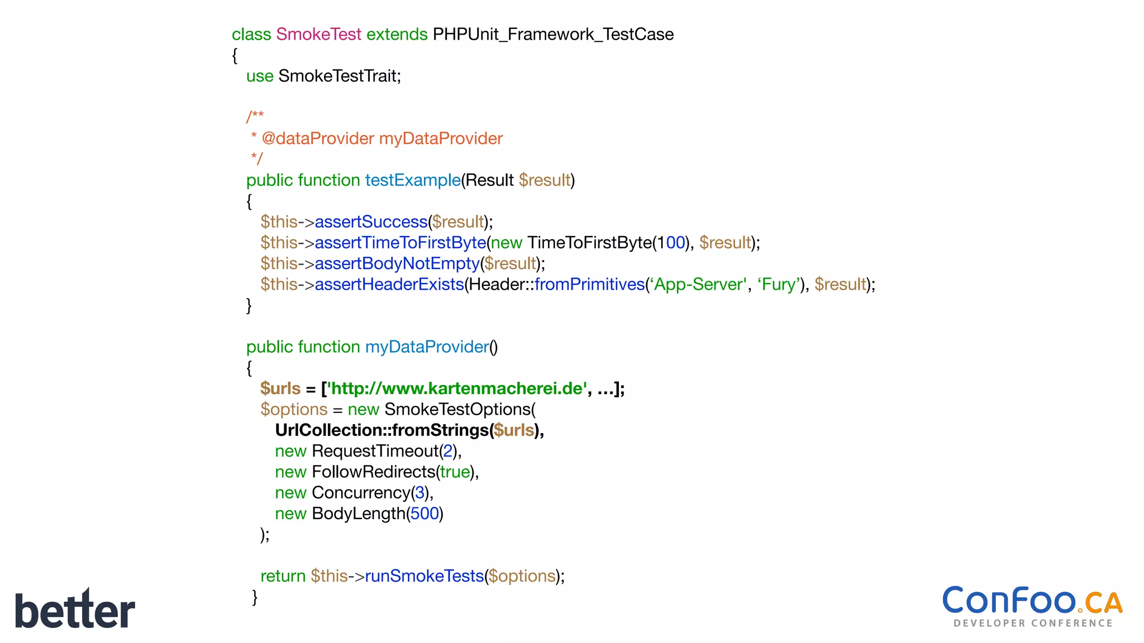Click the "better" logo
1144x643 pixels.
point(75,608)
